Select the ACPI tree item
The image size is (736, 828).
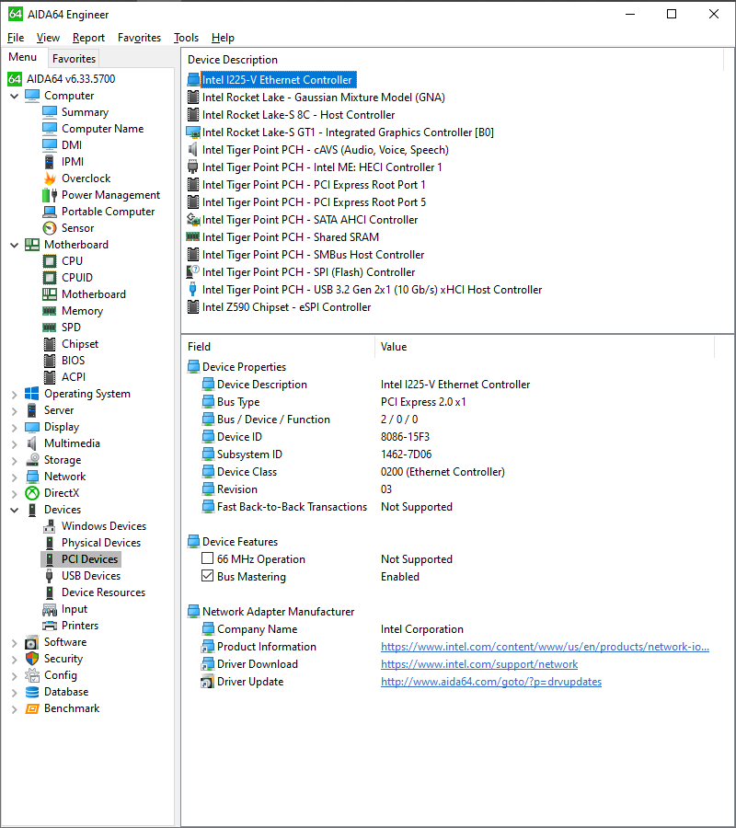(74, 377)
